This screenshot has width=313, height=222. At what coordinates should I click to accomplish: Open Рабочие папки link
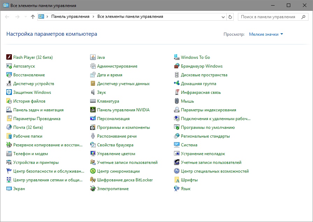pos(28,136)
